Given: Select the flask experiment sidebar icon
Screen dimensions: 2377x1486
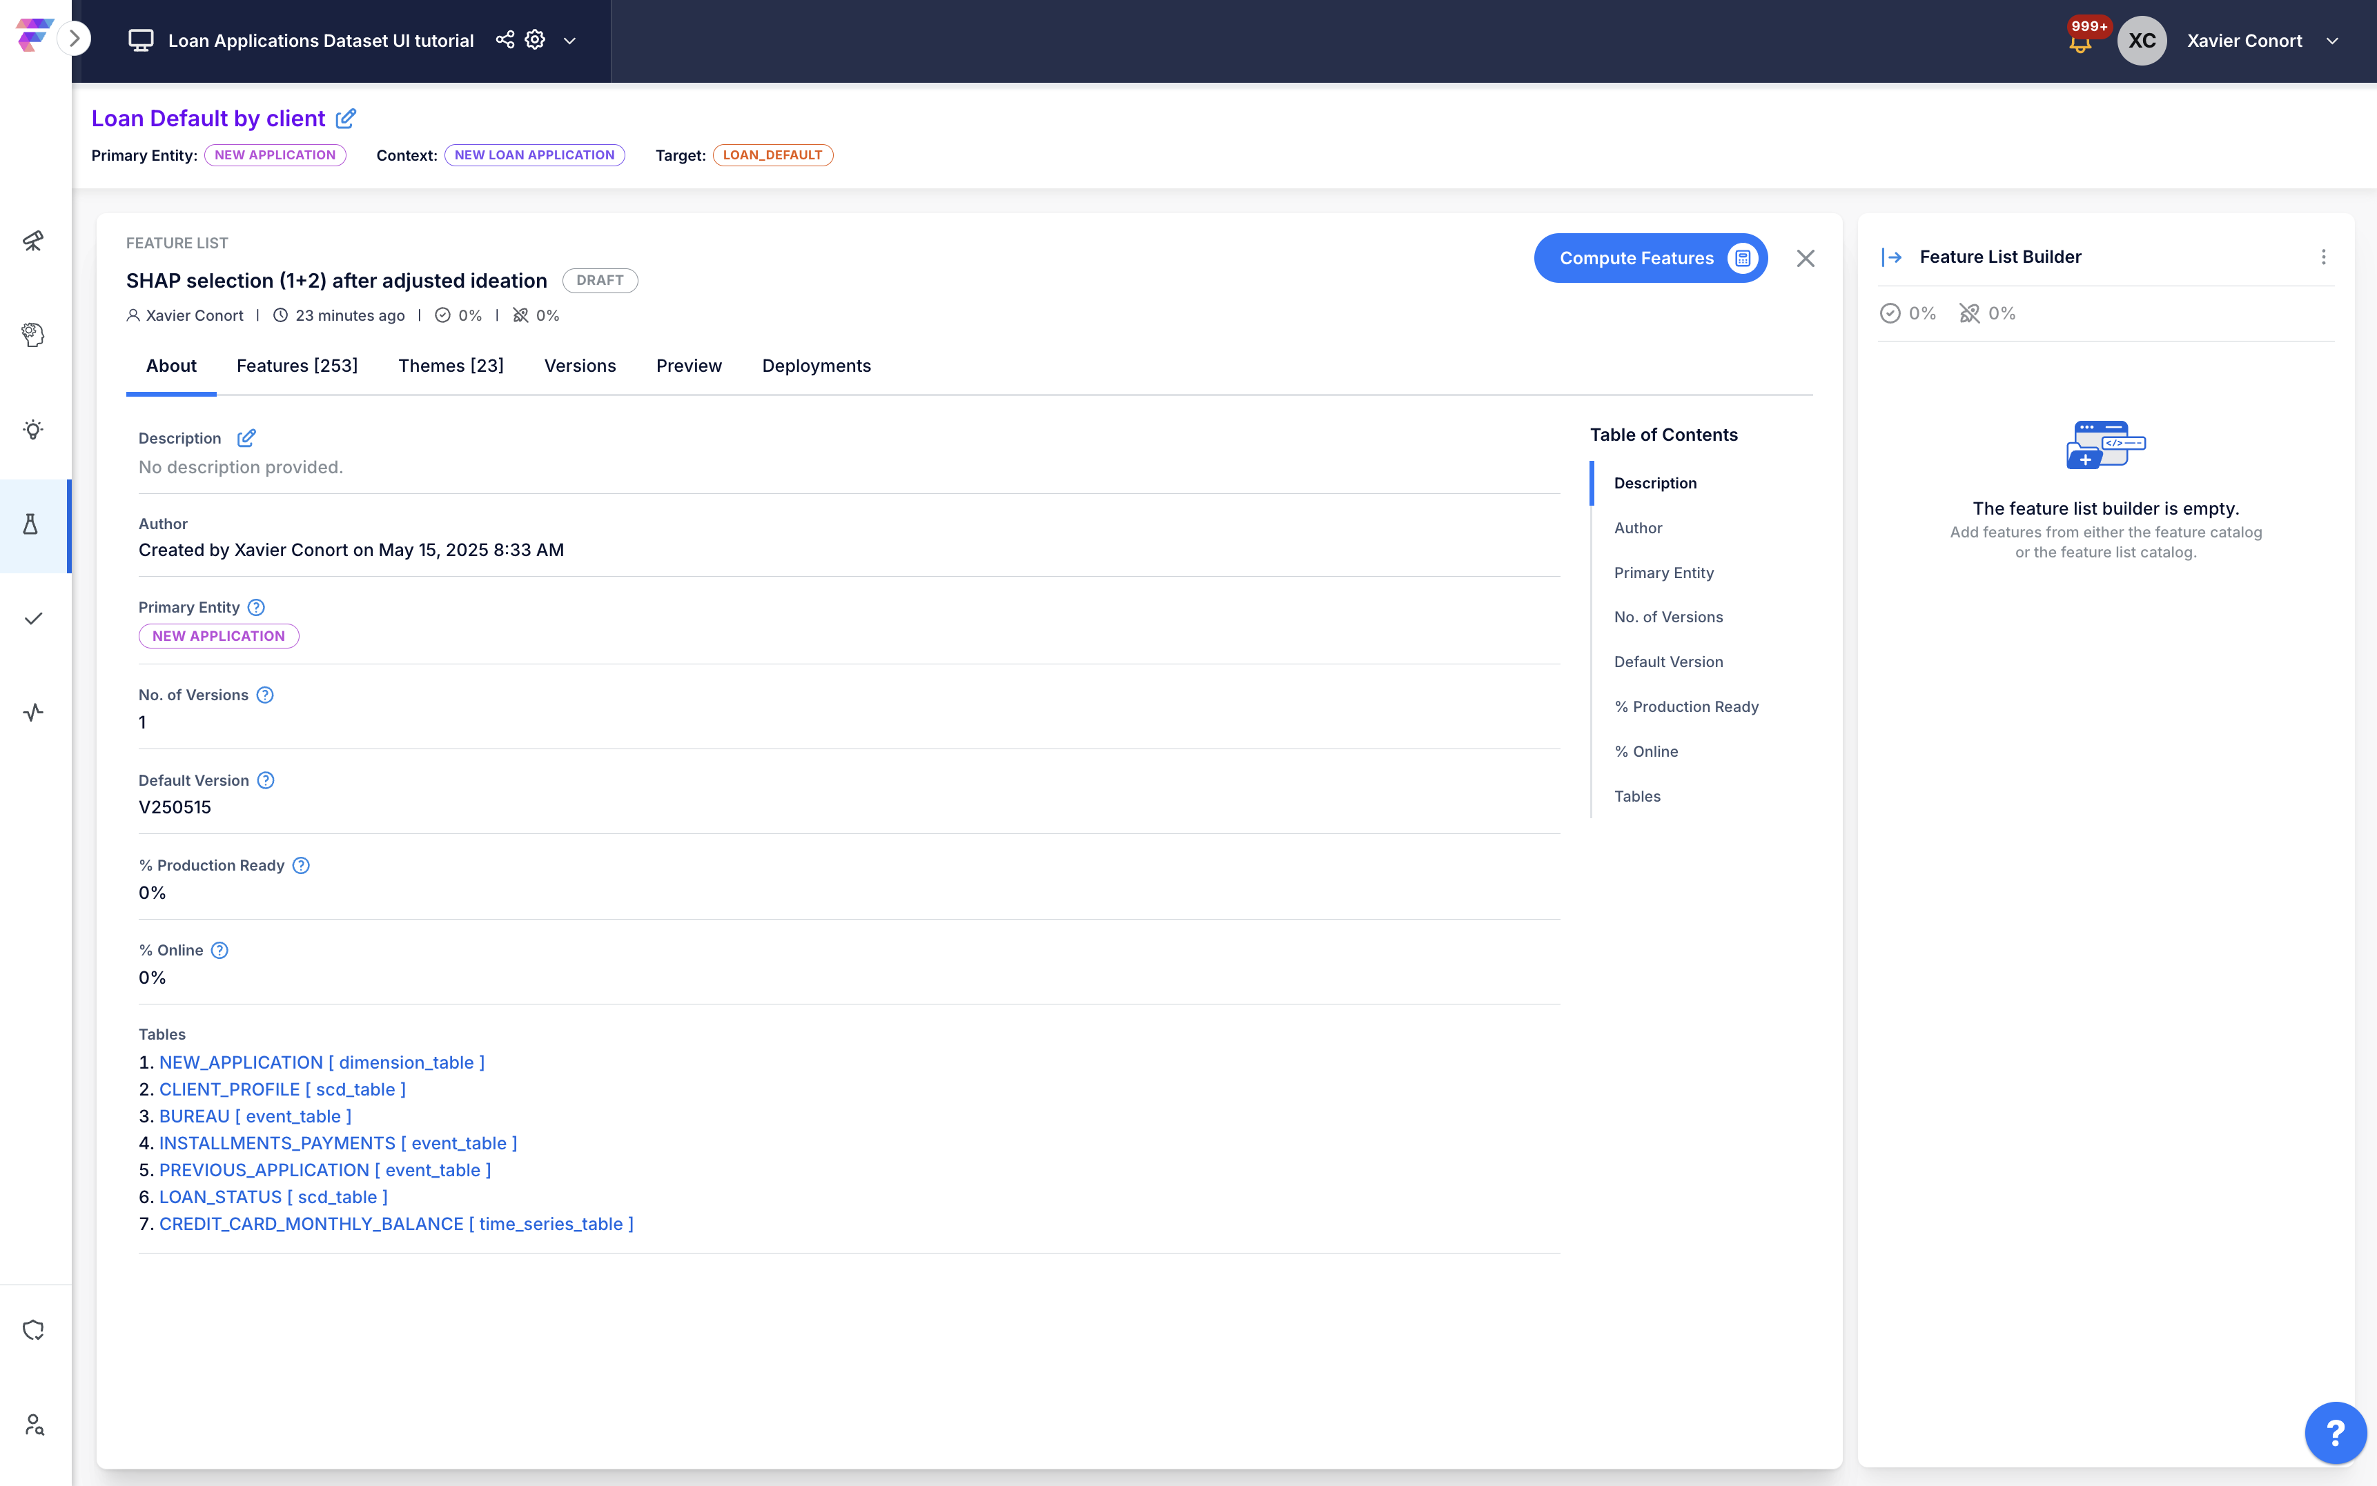Looking at the screenshot, I should click(x=30, y=525).
